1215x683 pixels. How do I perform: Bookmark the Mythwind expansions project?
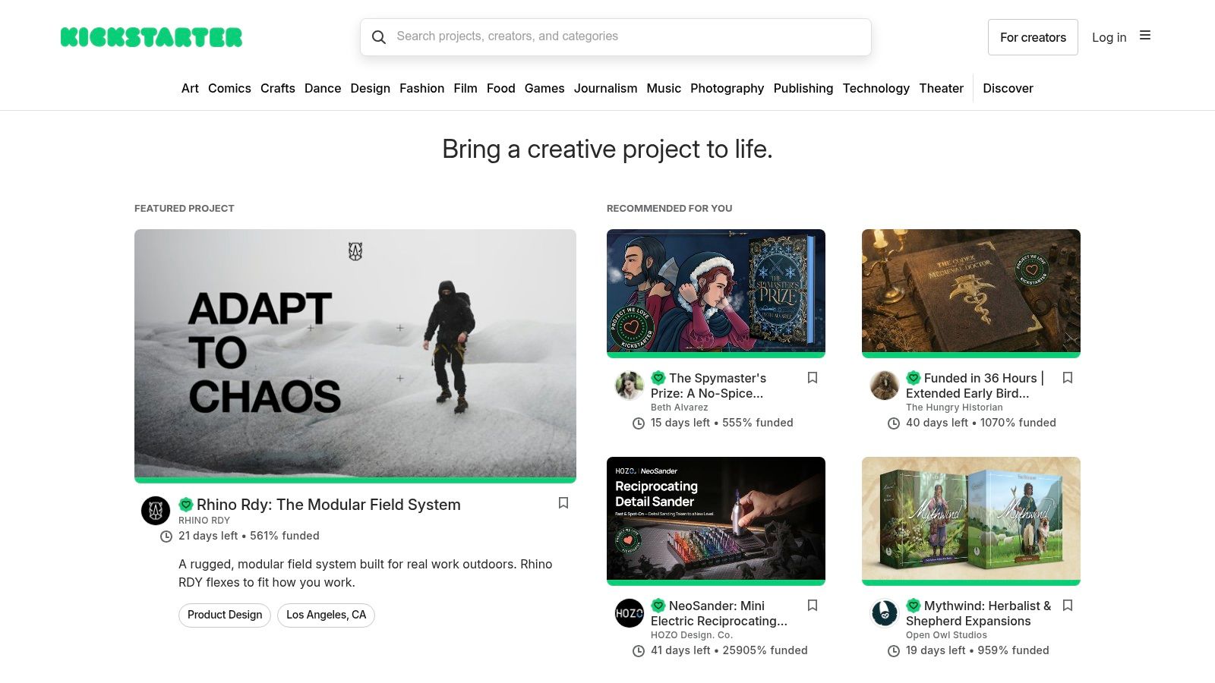(1068, 606)
